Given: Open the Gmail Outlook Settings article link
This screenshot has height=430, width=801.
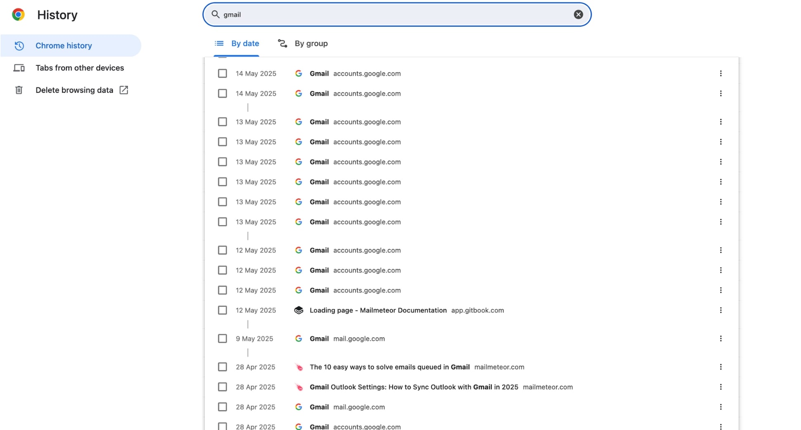Looking at the screenshot, I should pyautogui.click(x=414, y=387).
